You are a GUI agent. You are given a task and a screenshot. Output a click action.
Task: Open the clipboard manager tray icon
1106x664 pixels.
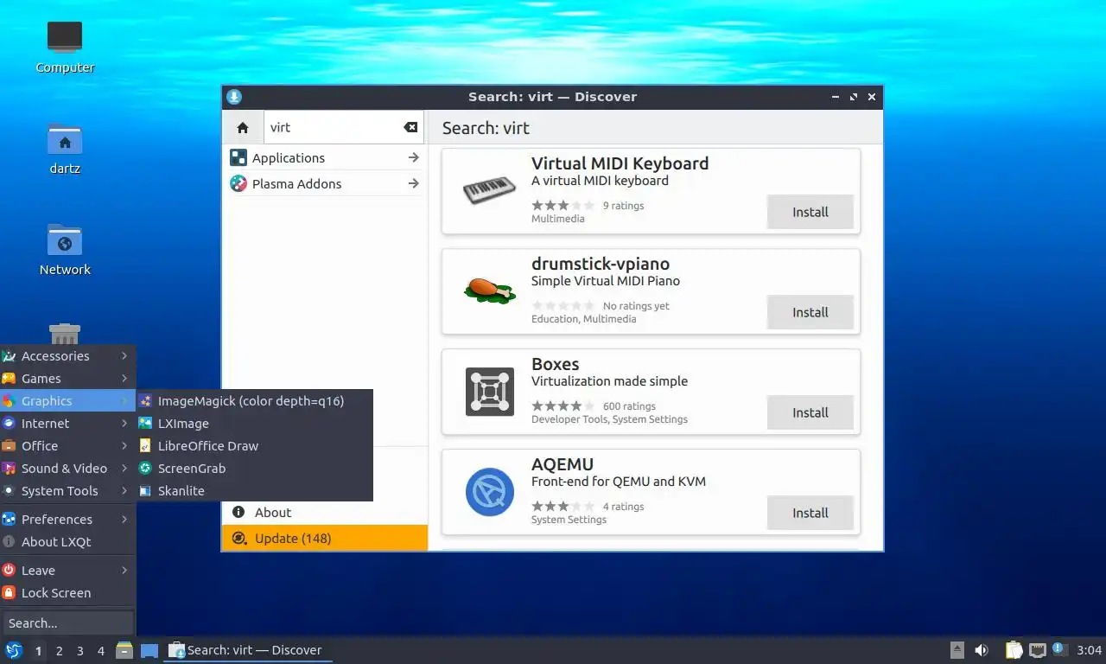[1014, 650]
